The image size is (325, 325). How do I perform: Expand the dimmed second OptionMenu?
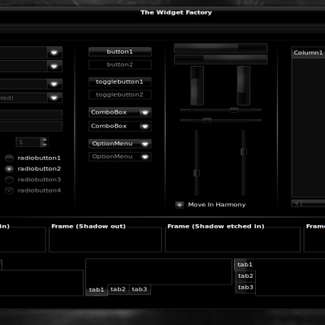tap(119, 157)
